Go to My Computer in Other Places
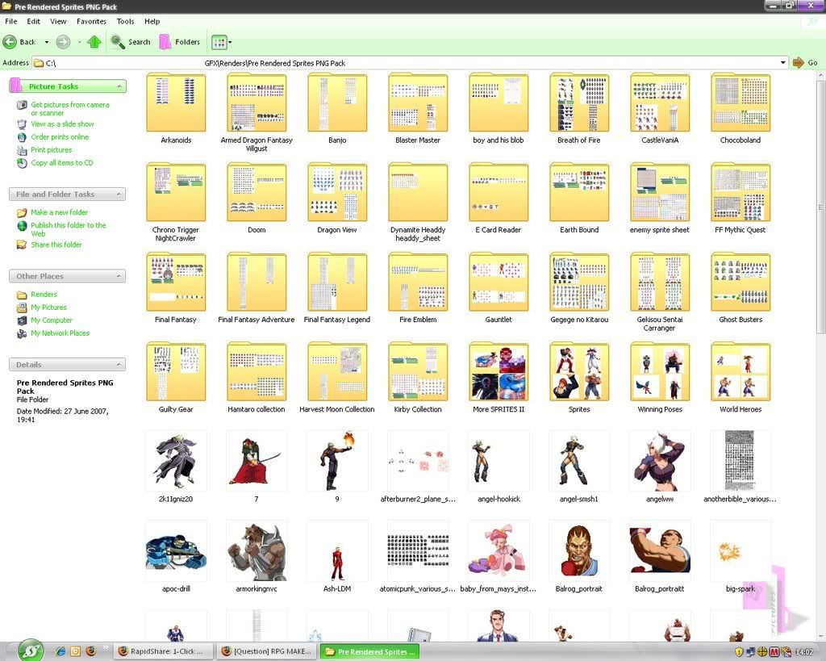This screenshot has width=826, height=661. (51, 320)
